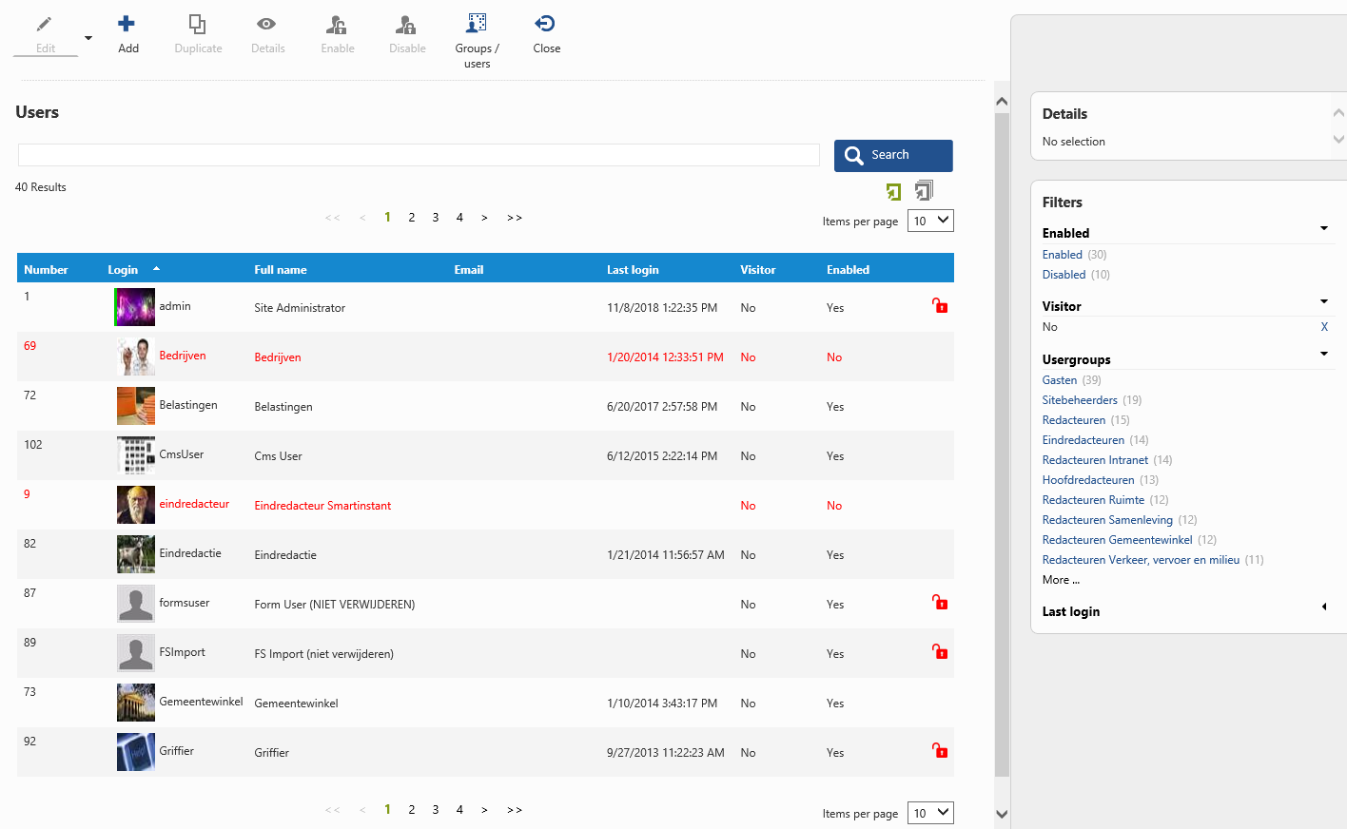The width and height of the screenshot is (1347, 829).
Task: Collapse the Usergroups filter section
Action: [1323, 354]
